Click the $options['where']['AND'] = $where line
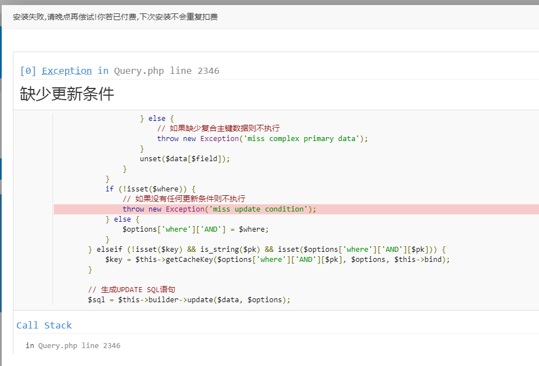 point(196,229)
